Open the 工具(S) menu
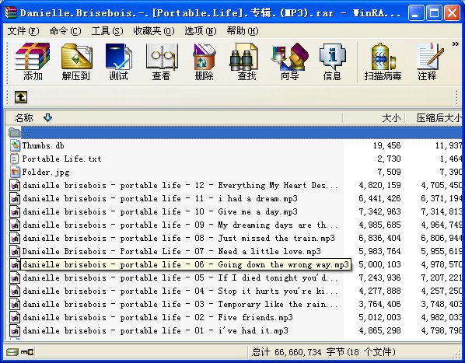The width and height of the screenshot is (465, 363). click(x=107, y=31)
